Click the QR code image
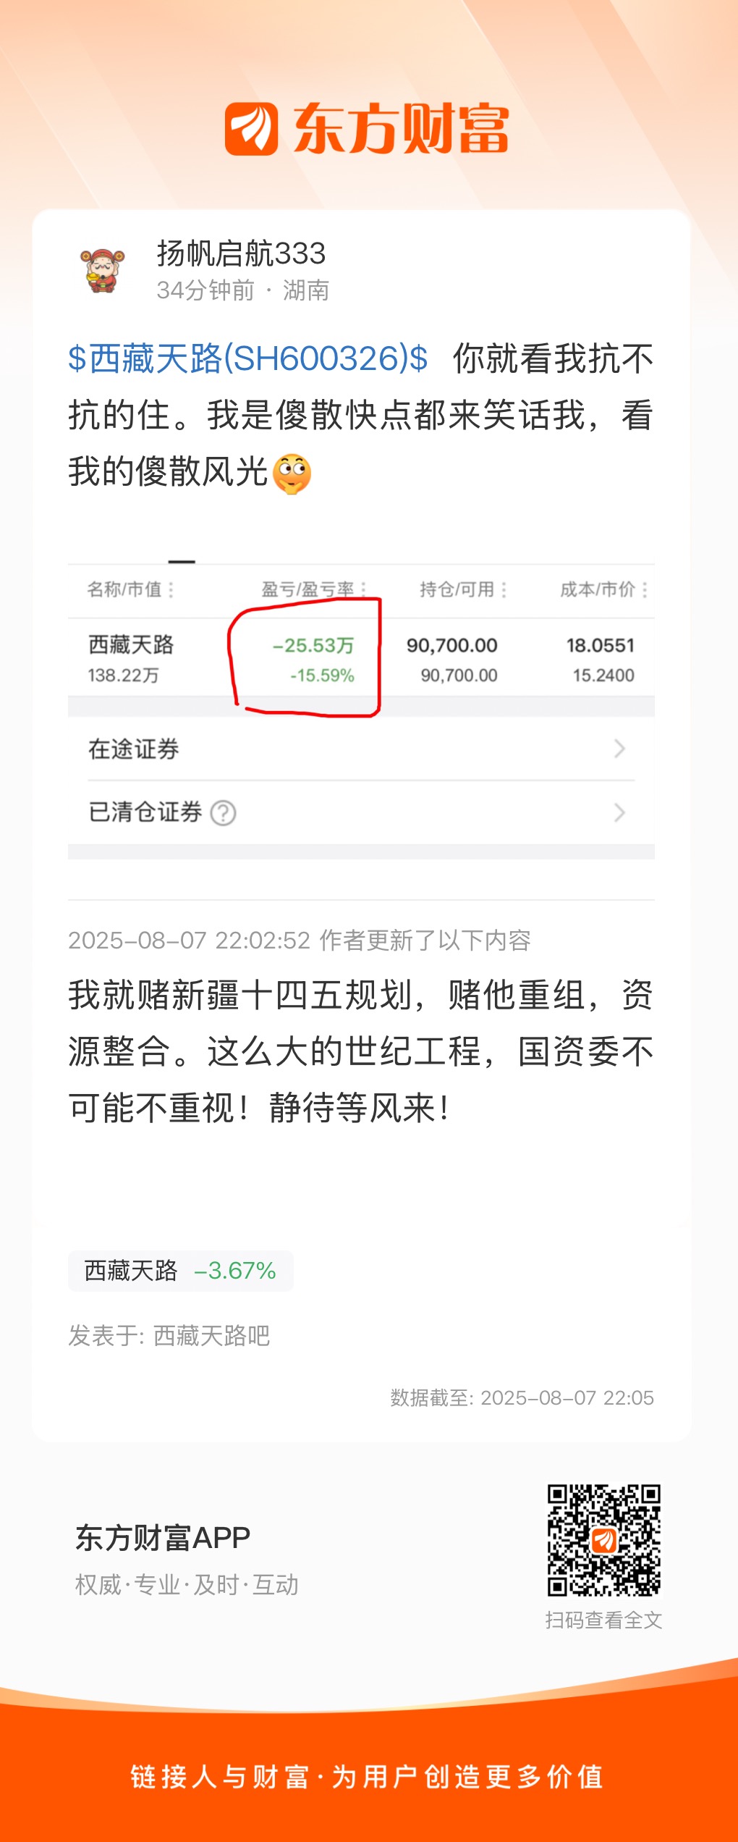 tap(603, 1540)
